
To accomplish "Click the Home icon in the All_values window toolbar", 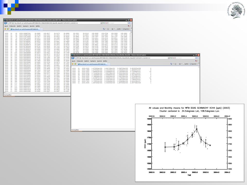I will tap(104, 29).
